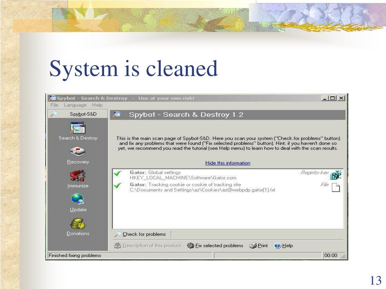Open the Donations coins icon
Image resolution: width=386 pixels, height=289 pixels.
click(78, 224)
